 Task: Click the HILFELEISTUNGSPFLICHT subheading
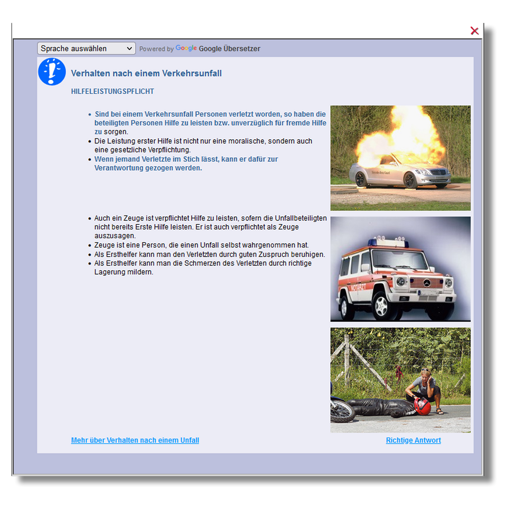point(112,91)
